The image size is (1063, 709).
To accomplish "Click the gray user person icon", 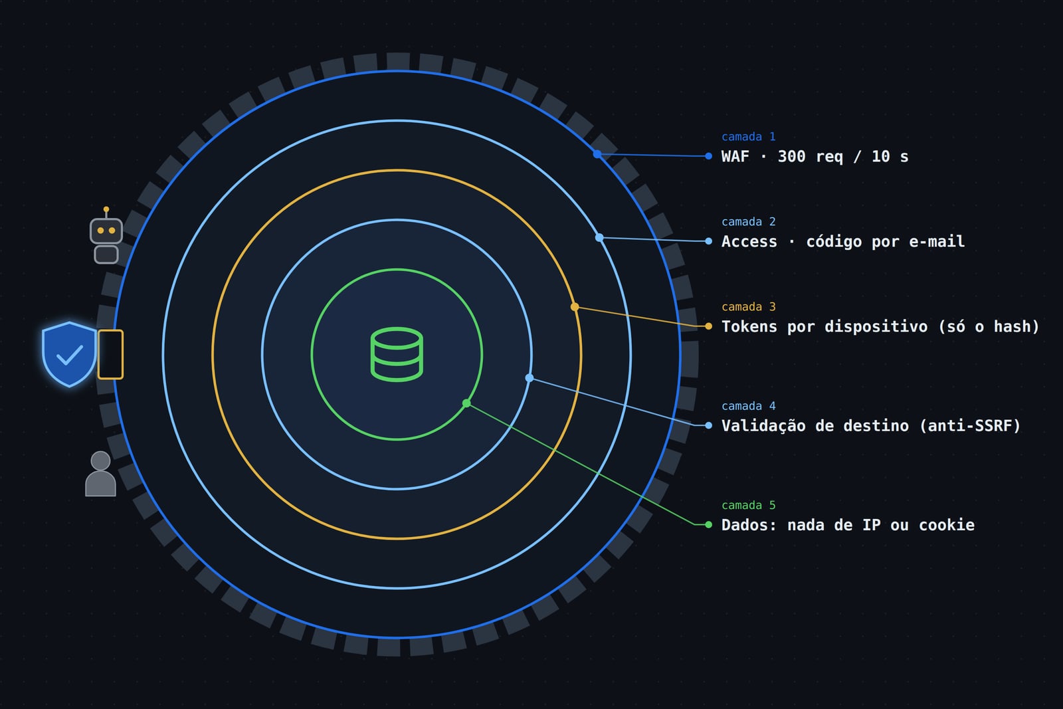I will point(100,474).
